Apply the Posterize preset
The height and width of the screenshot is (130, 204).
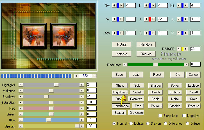(x=136, y=99)
